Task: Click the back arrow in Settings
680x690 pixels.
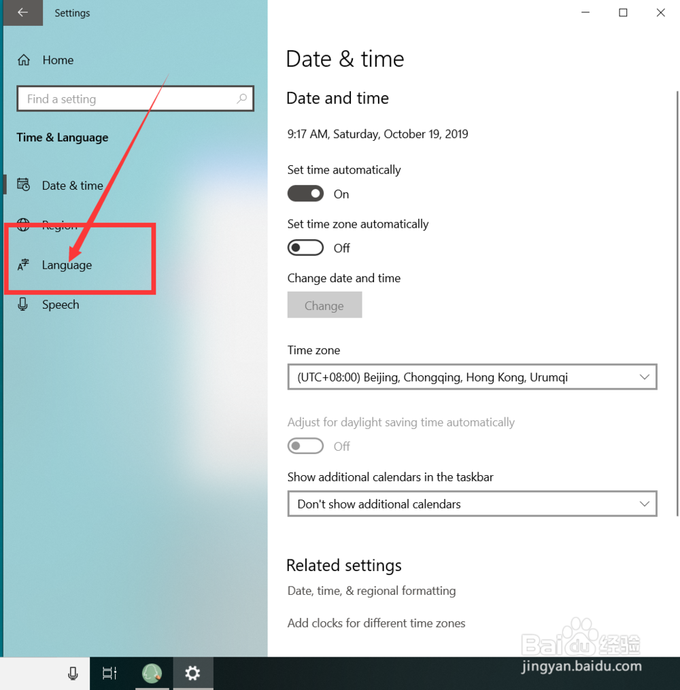Action: point(23,12)
